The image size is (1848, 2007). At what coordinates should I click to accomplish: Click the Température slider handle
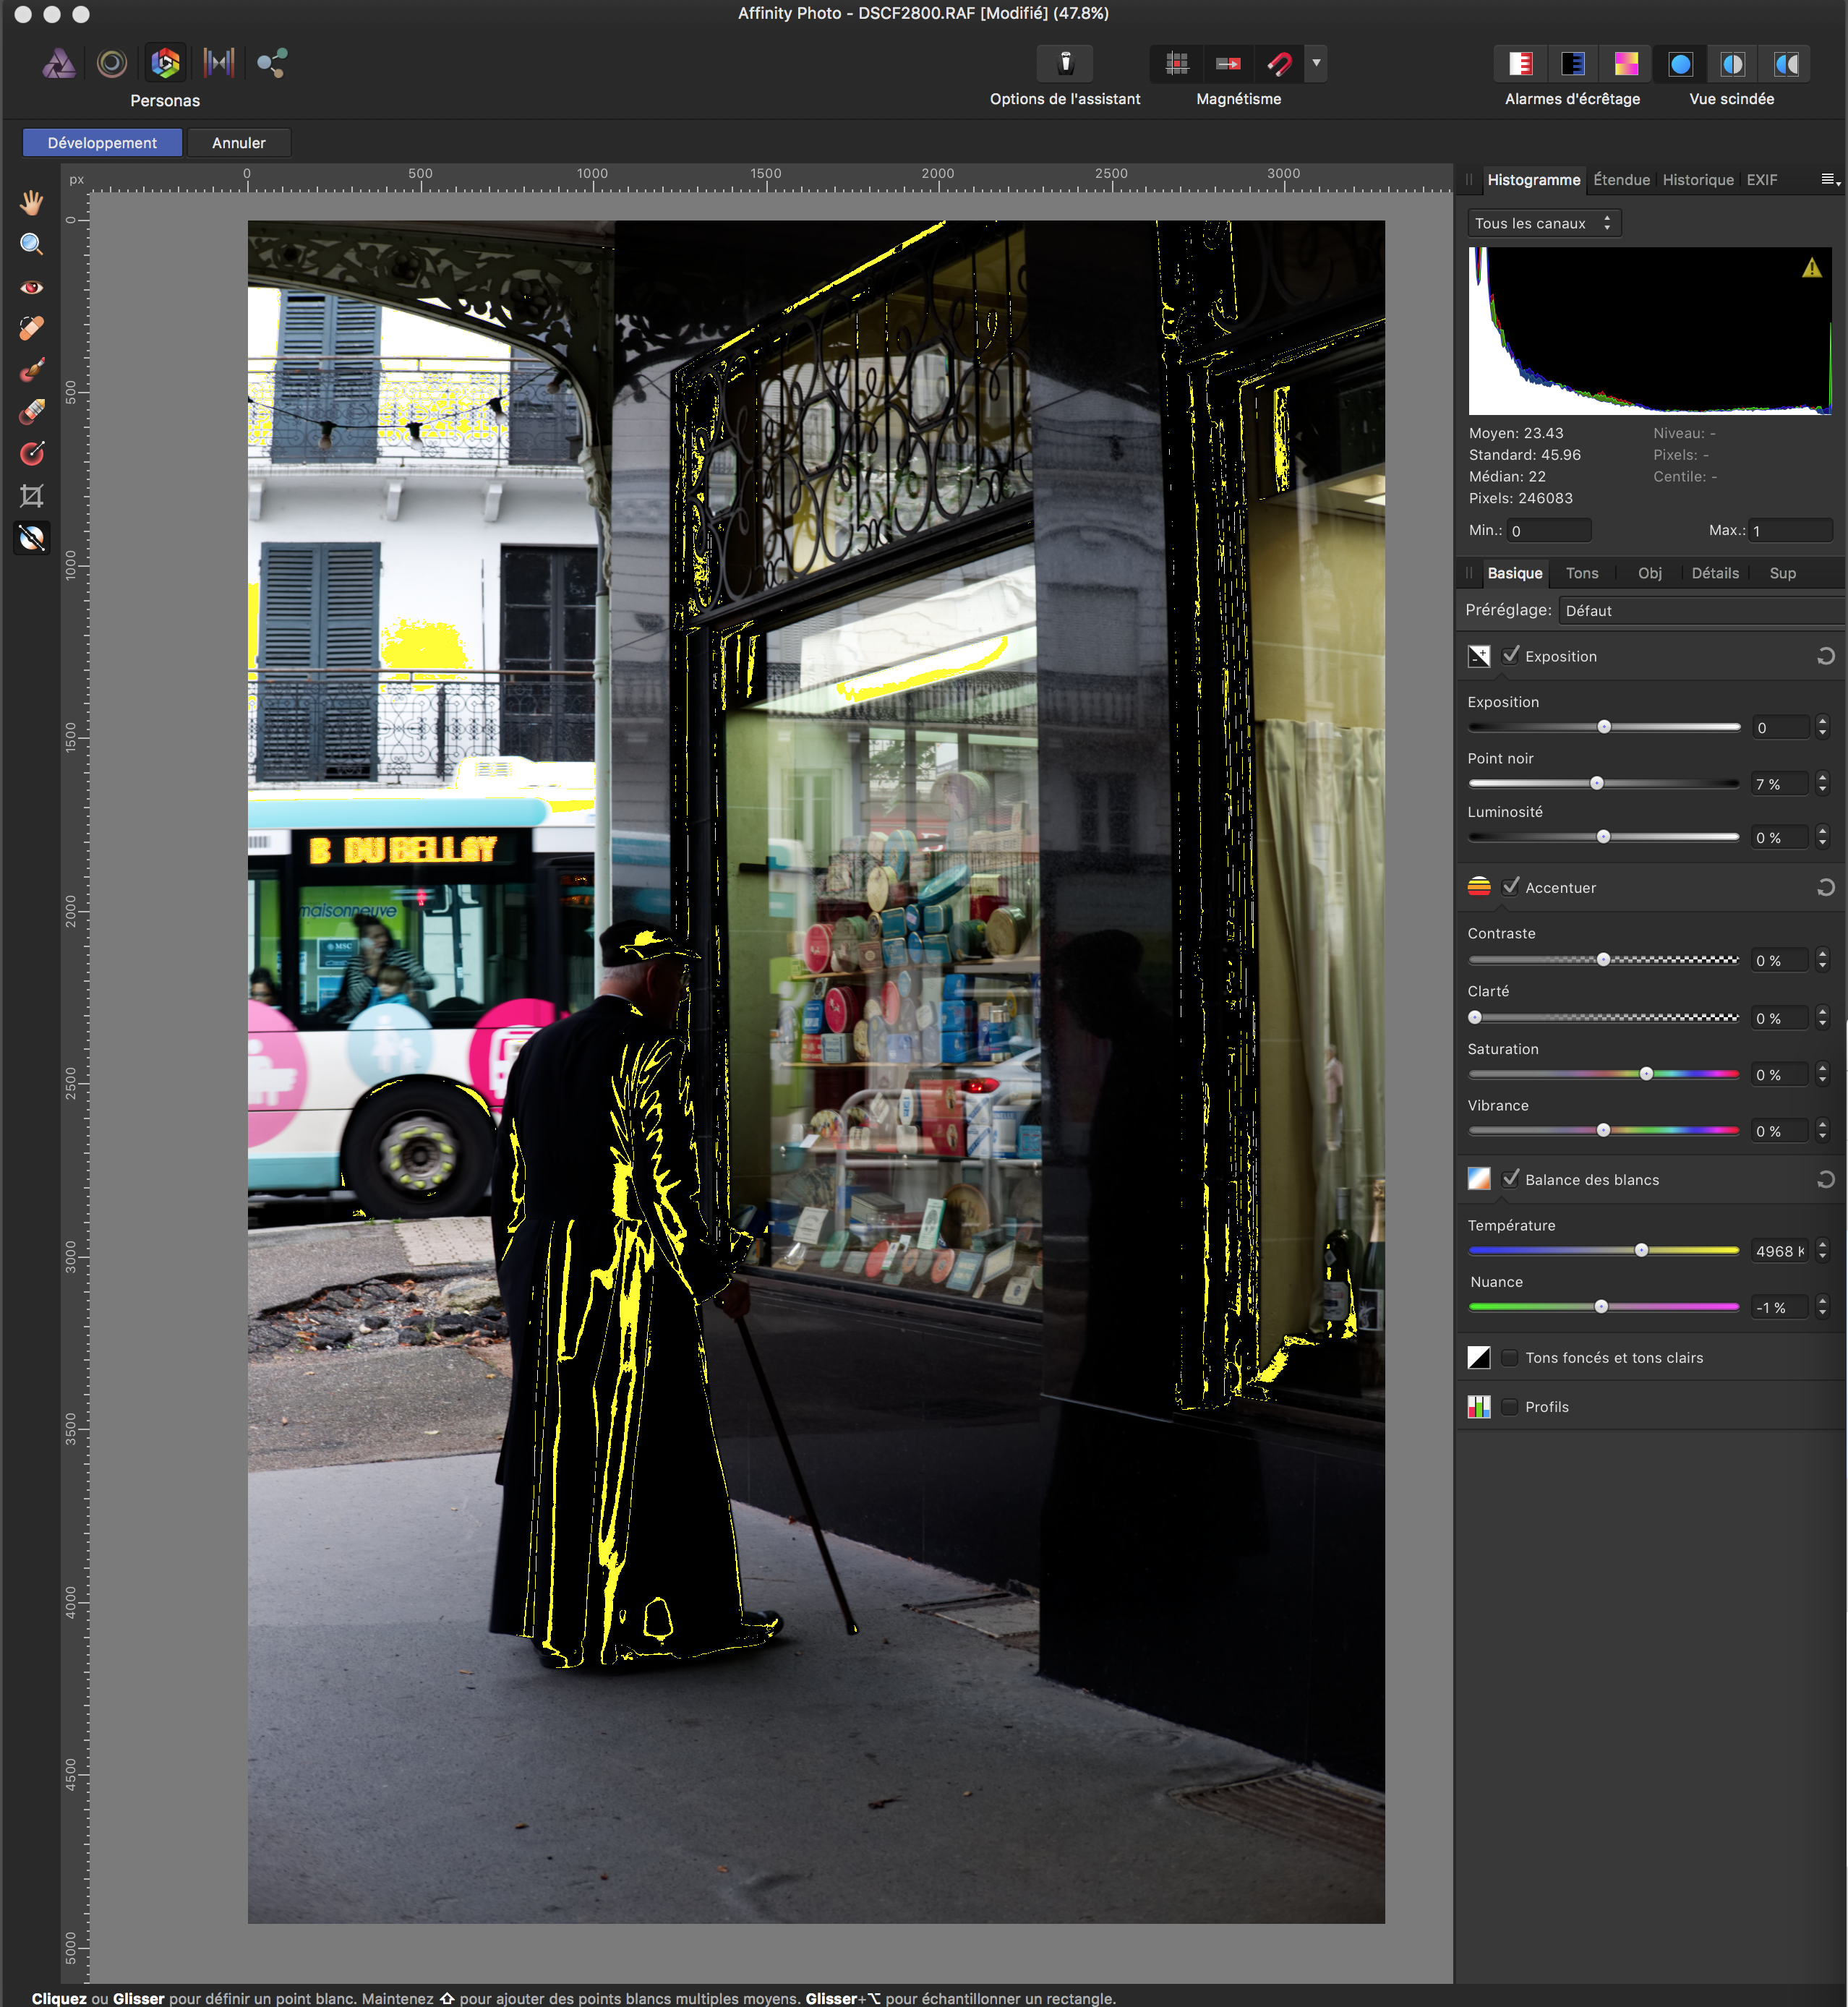click(1641, 1250)
